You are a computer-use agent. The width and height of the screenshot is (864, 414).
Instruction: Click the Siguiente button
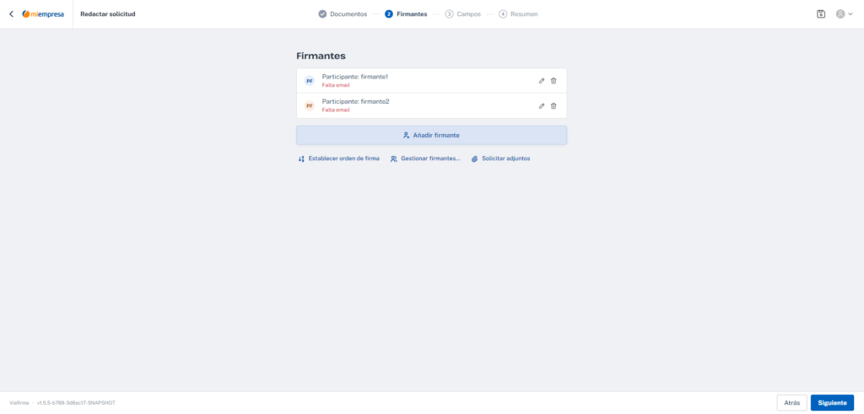tap(832, 402)
